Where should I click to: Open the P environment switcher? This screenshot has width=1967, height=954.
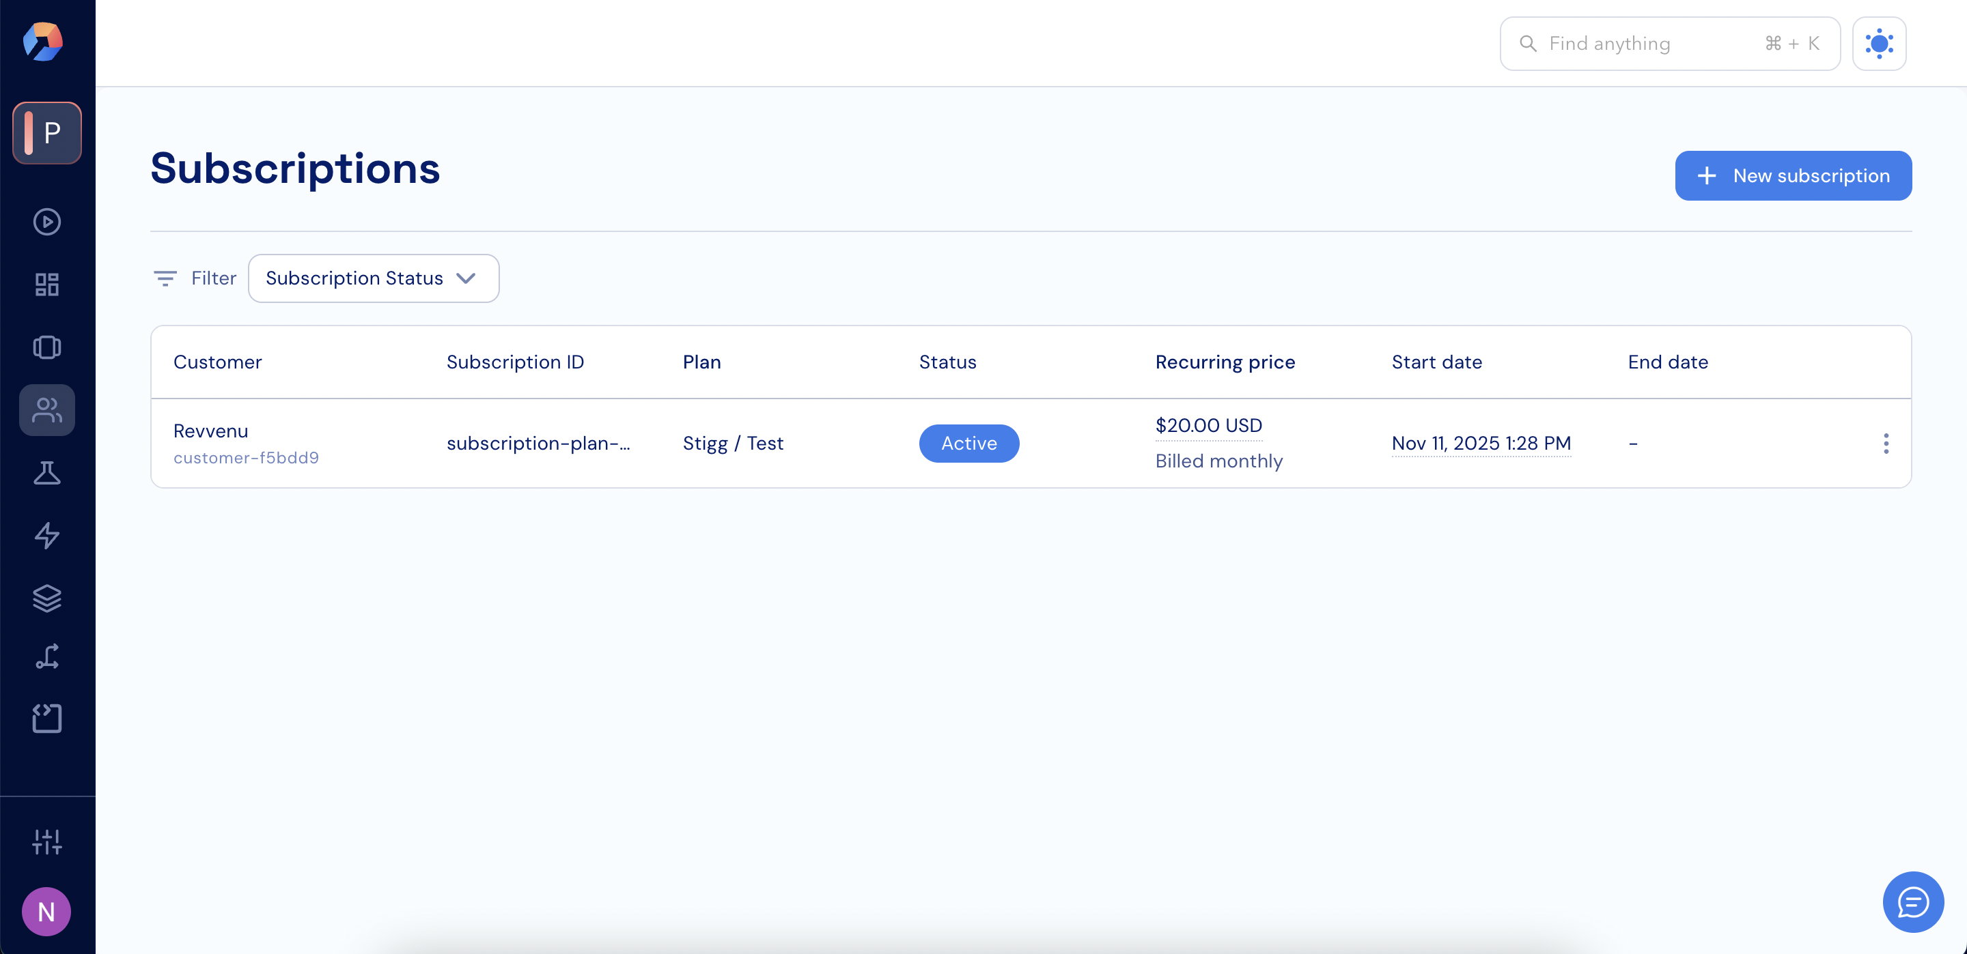tap(46, 133)
